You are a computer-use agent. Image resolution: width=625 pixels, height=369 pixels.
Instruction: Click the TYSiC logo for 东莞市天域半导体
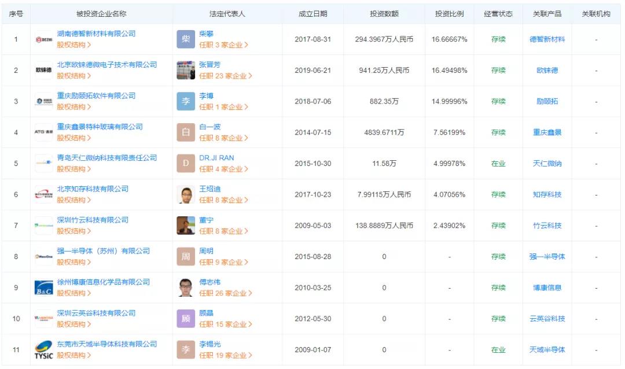43,350
